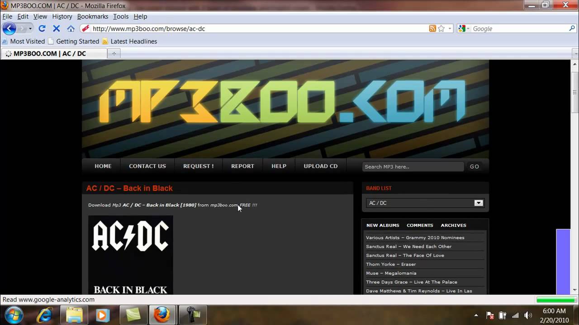The image size is (579, 325).
Task: Open the REQUEST ! page
Action: (199, 166)
